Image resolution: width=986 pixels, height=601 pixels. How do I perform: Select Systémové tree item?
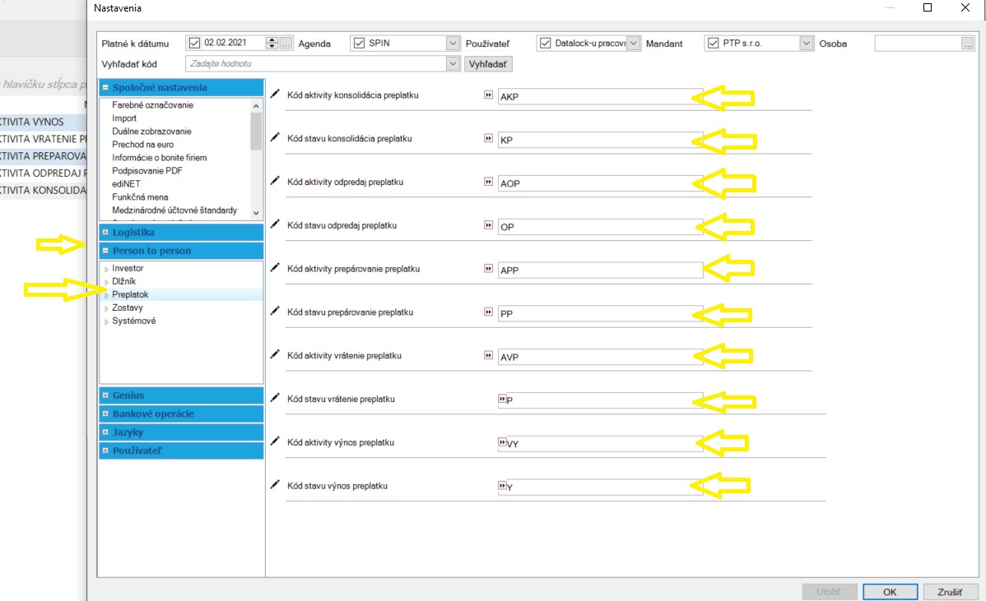coord(134,321)
